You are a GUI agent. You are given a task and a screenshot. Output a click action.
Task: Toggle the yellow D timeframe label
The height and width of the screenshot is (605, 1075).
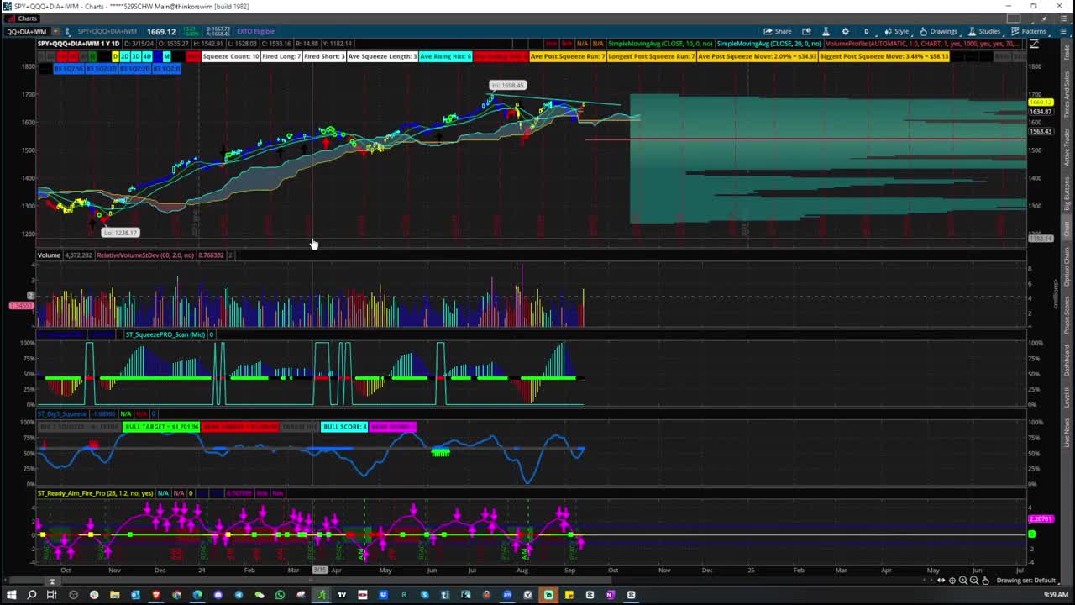115,56
